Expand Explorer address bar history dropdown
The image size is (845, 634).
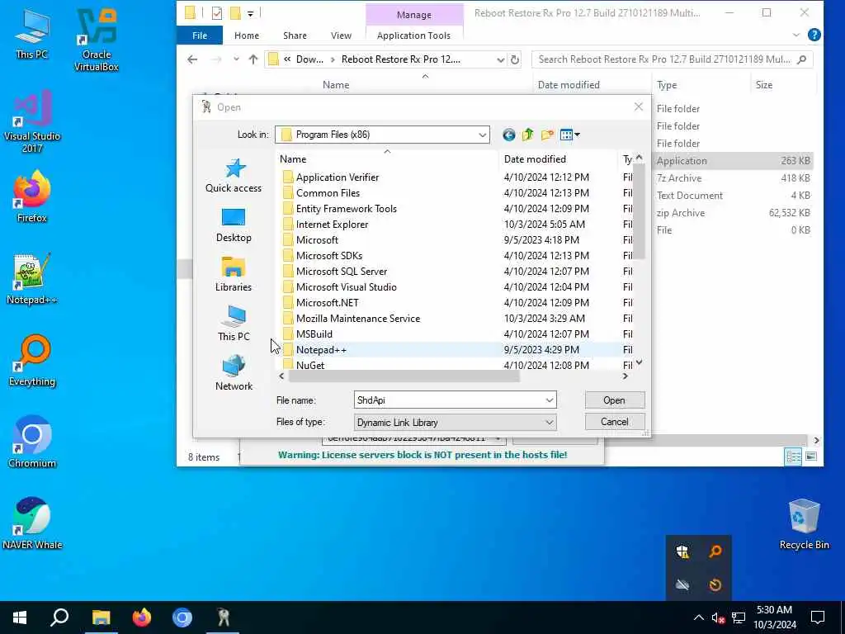click(x=500, y=59)
